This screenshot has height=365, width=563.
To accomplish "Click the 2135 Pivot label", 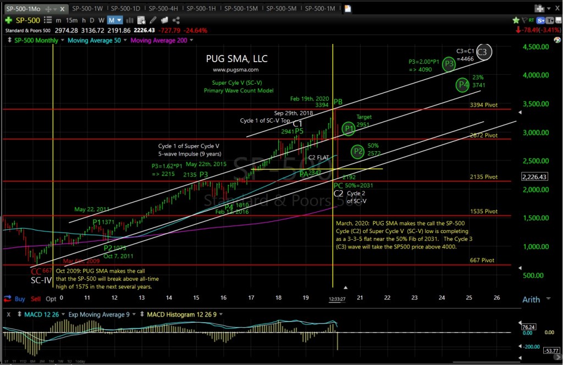I will coord(484,176).
